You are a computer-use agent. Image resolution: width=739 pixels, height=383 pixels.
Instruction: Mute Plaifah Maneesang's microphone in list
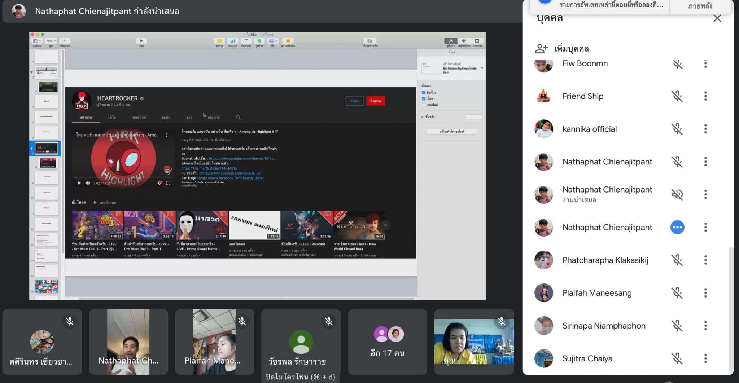(677, 293)
